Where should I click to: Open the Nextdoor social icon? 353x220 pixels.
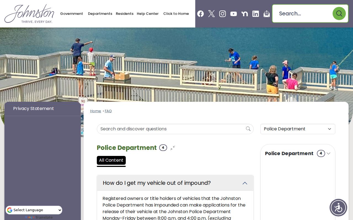tap(245, 14)
